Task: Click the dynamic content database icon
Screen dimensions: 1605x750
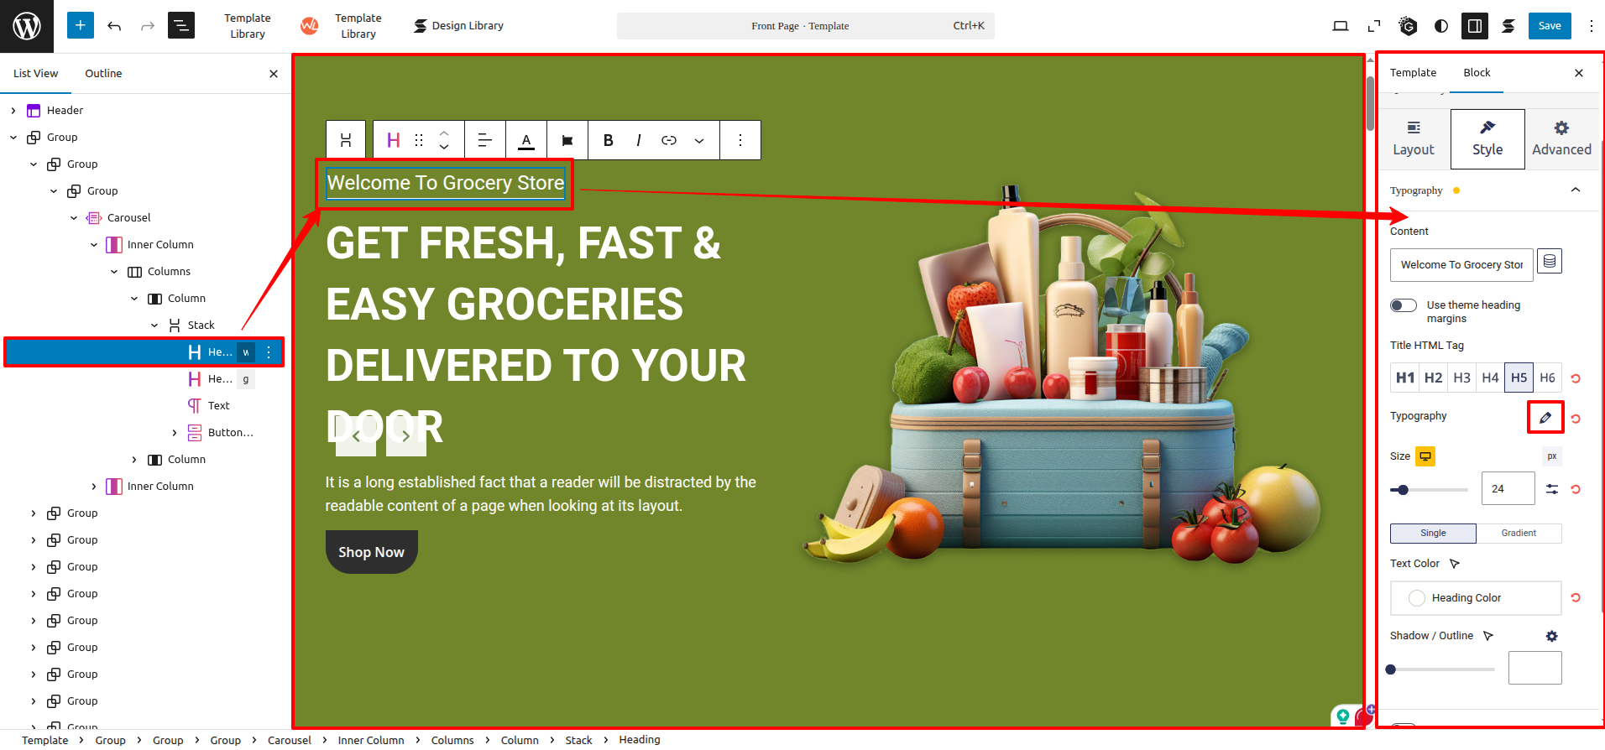Action: (1550, 262)
